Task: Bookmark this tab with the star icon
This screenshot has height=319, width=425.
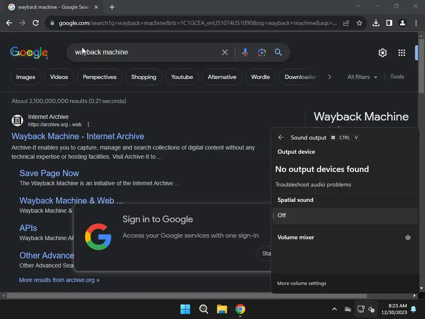Action: (359, 23)
